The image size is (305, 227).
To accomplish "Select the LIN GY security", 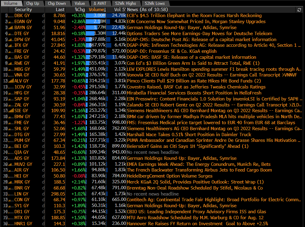I will pos(21,194).
